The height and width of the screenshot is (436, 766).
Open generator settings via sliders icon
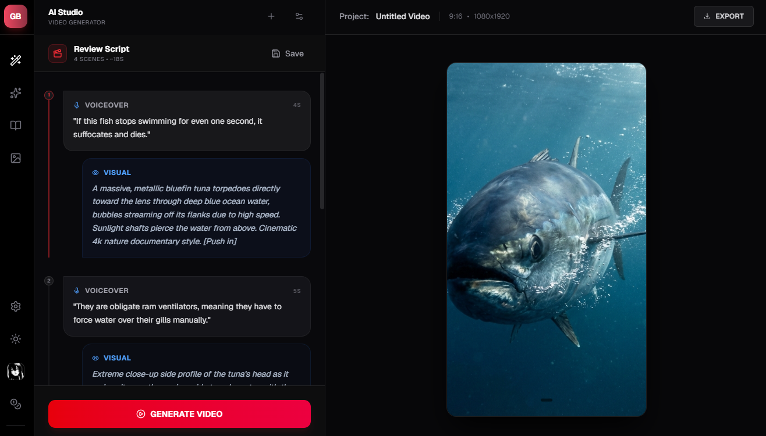(x=299, y=16)
